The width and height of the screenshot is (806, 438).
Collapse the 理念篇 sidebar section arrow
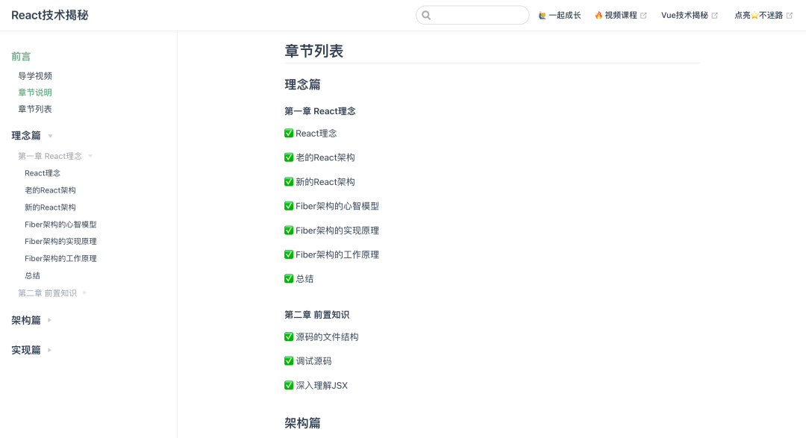(51, 137)
